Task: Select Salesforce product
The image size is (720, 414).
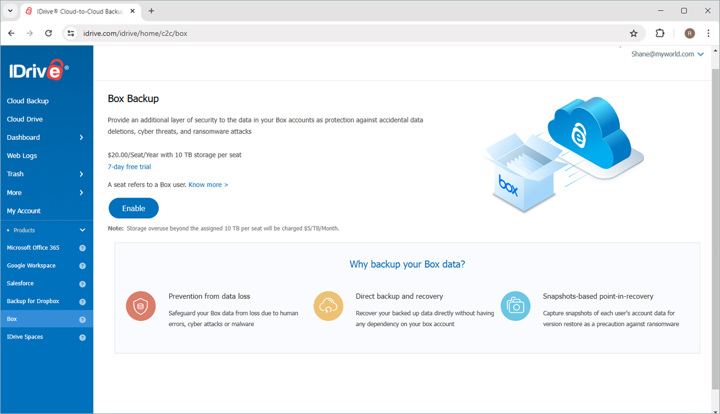Action: (x=20, y=284)
